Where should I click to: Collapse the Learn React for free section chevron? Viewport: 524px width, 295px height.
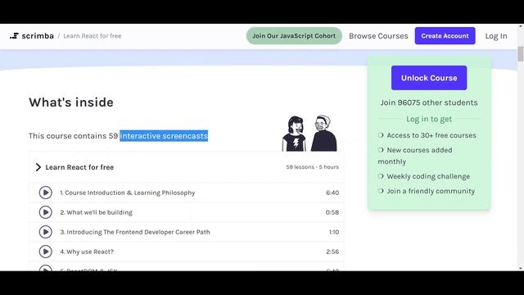click(x=38, y=167)
